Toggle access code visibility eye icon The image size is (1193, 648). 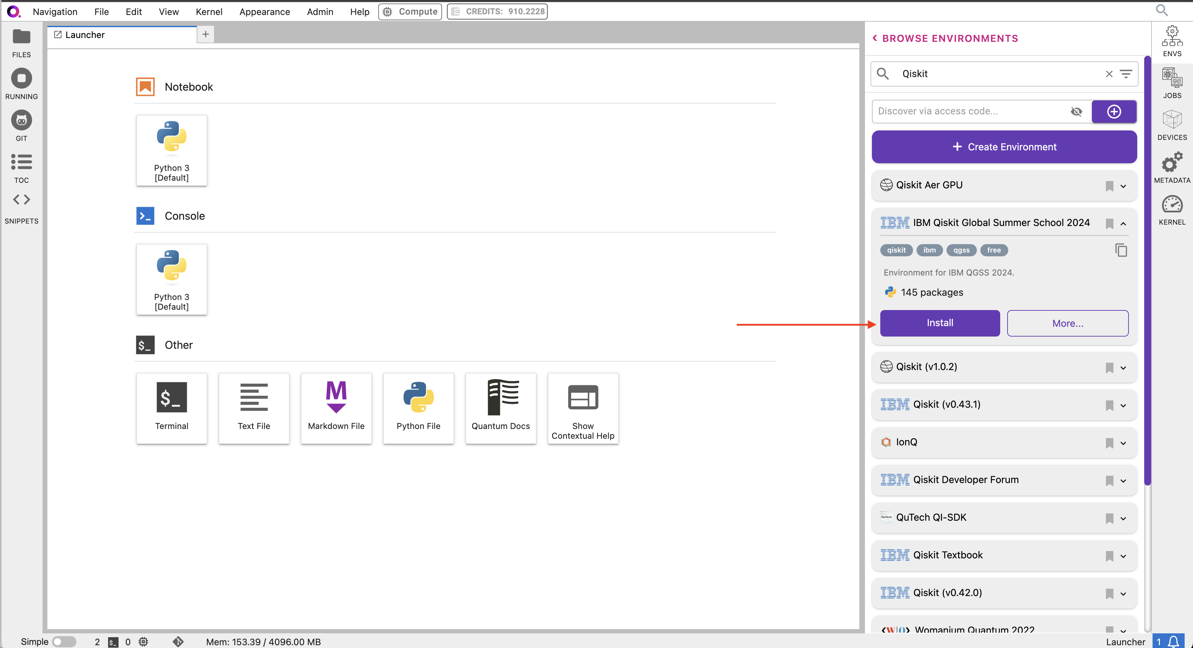pos(1076,112)
